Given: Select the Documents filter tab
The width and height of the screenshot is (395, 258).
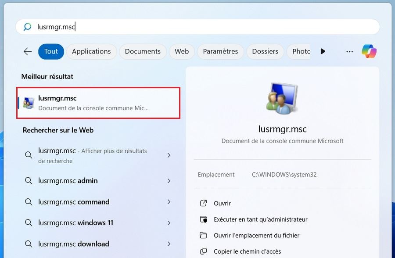Looking at the screenshot, I should coord(143,51).
